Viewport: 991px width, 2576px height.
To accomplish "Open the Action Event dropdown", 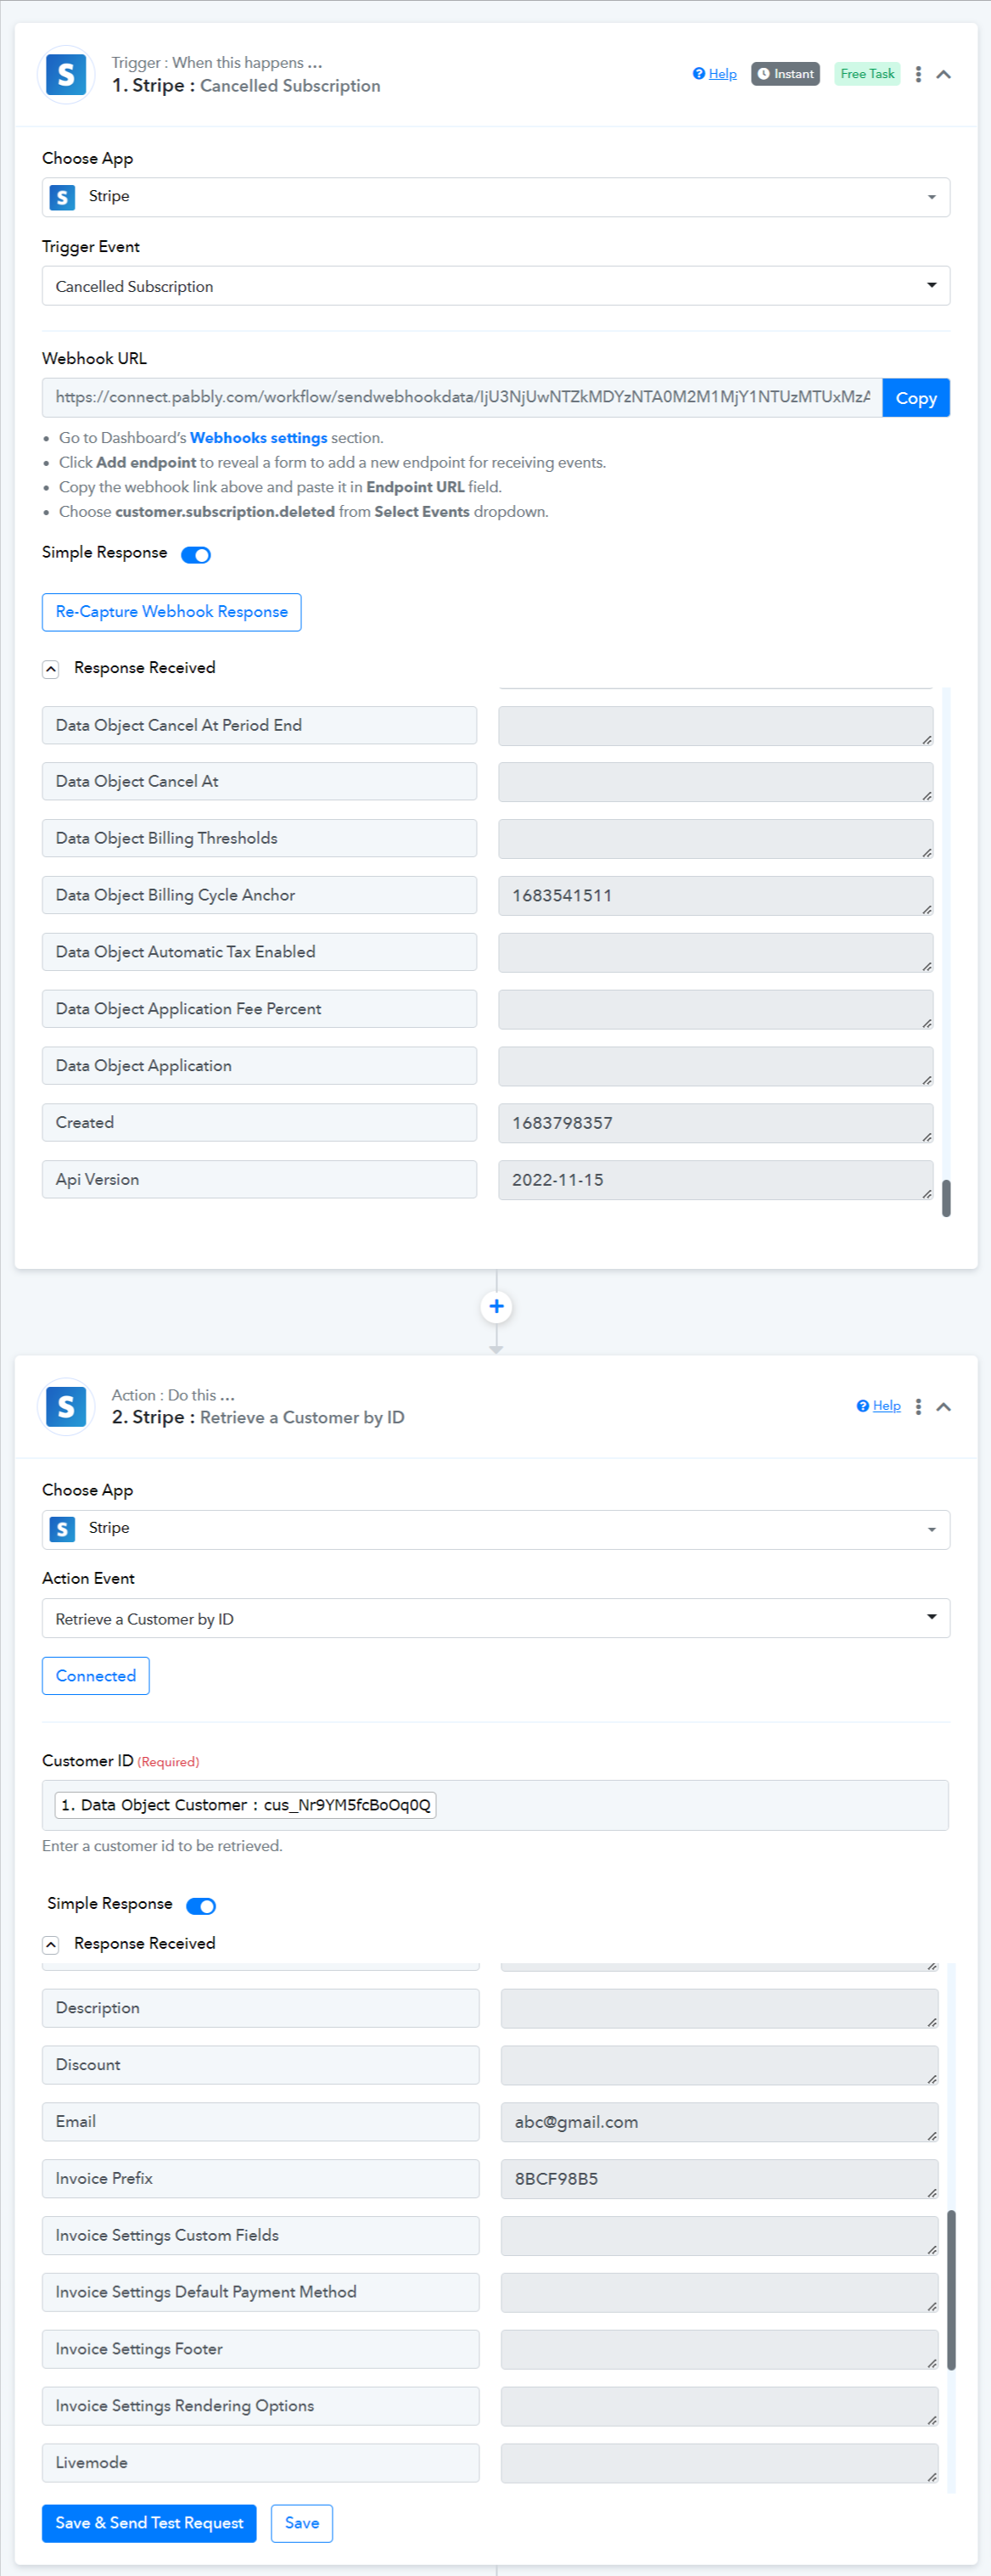I will click(495, 1618).
